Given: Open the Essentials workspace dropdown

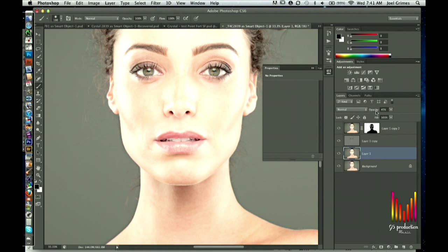Looking at the screenshot, I should (403, 18).
